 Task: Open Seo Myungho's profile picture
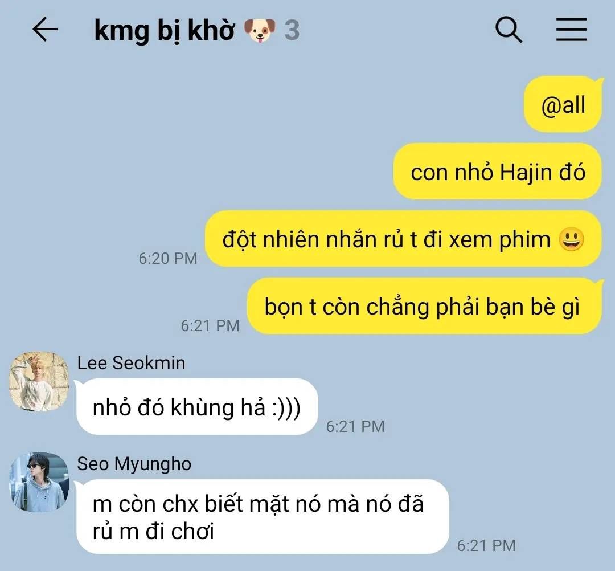39,482
